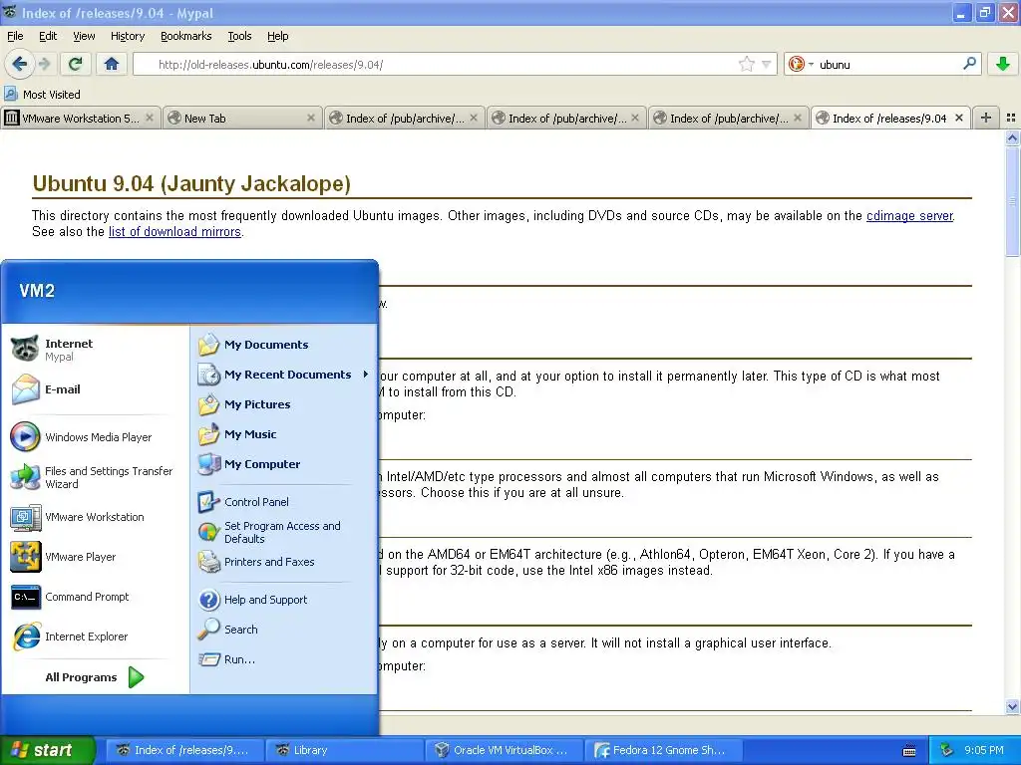The image size is (1021, 765).
Task: Click the page scrollbar up arrow
Action: point(1012,137)
